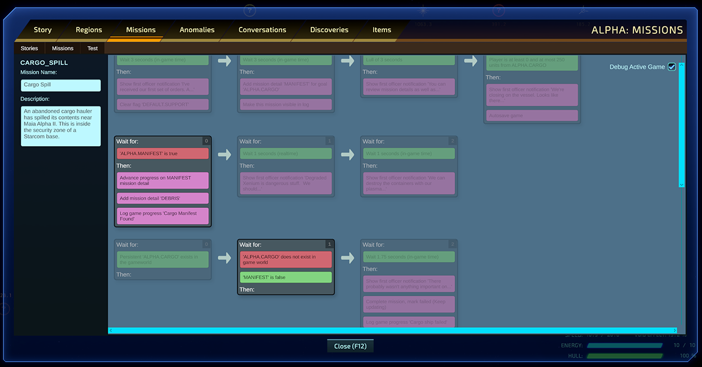The image size is (702, 367).
Task: Click the Mission Name field
Action: pos(60,85)
